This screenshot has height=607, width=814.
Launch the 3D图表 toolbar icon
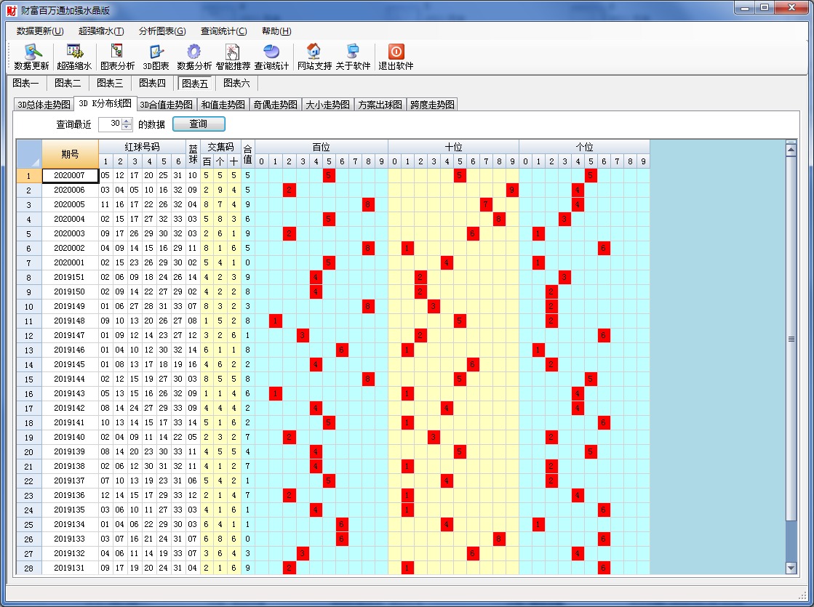pyautogui.click(x=156, y=57)
